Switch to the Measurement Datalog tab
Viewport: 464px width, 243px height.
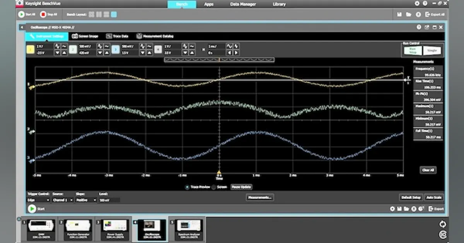coord(155,36)
